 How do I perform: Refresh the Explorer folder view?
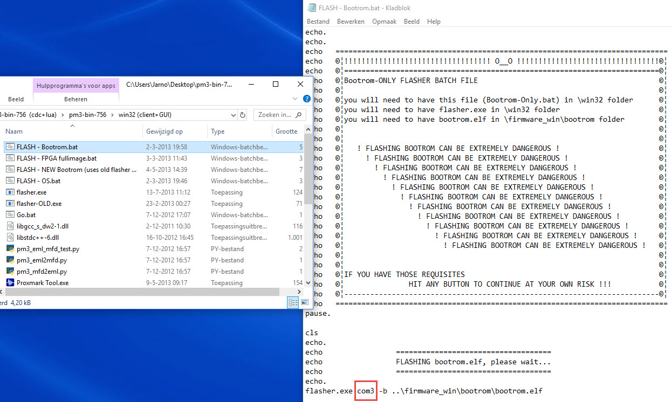click(x=243, y=115)
